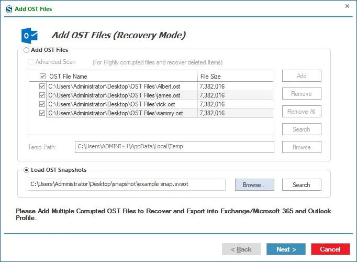Uncheck the sammy.ost file checkbox
Image resolution: width=357 pixels, height=262 pixels.
[42, 113]
